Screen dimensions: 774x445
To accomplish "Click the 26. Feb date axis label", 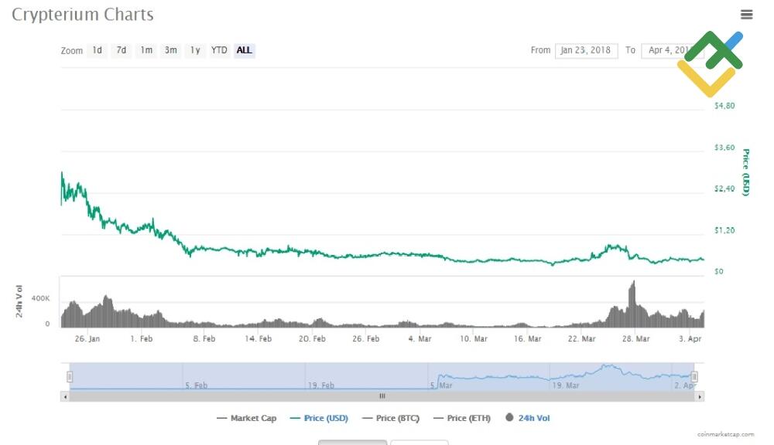I will (366, 338).
